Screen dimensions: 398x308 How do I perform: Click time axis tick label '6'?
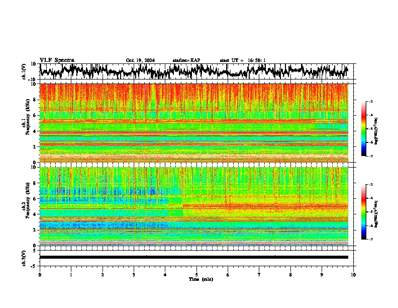coord(228,275)
